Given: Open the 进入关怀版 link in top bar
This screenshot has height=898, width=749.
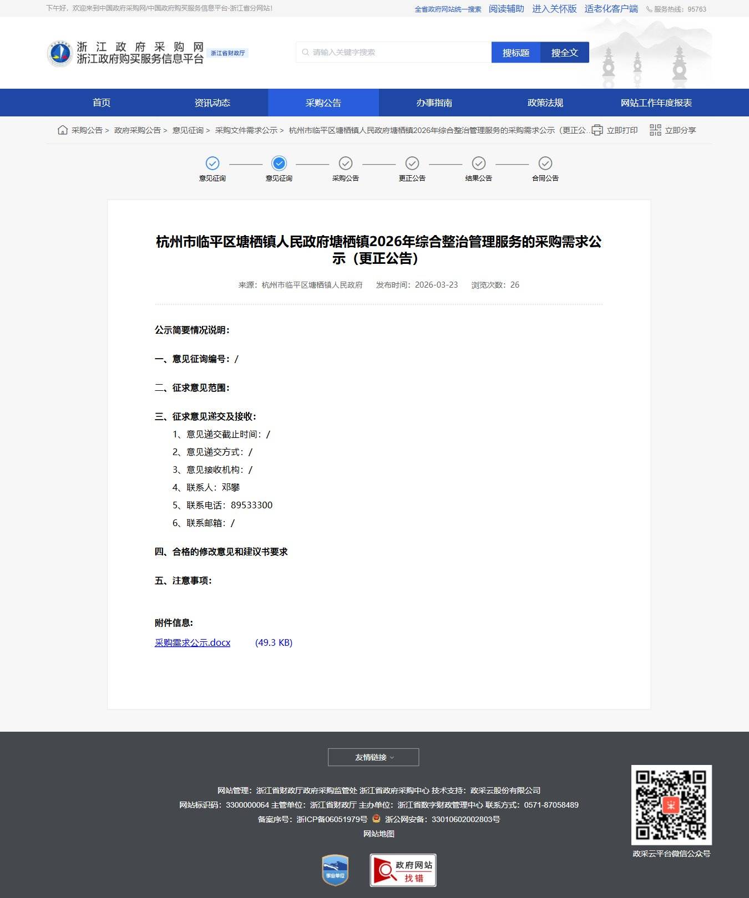Looking at the screenshot, I should pyautogui.click(x=554, y=9).
